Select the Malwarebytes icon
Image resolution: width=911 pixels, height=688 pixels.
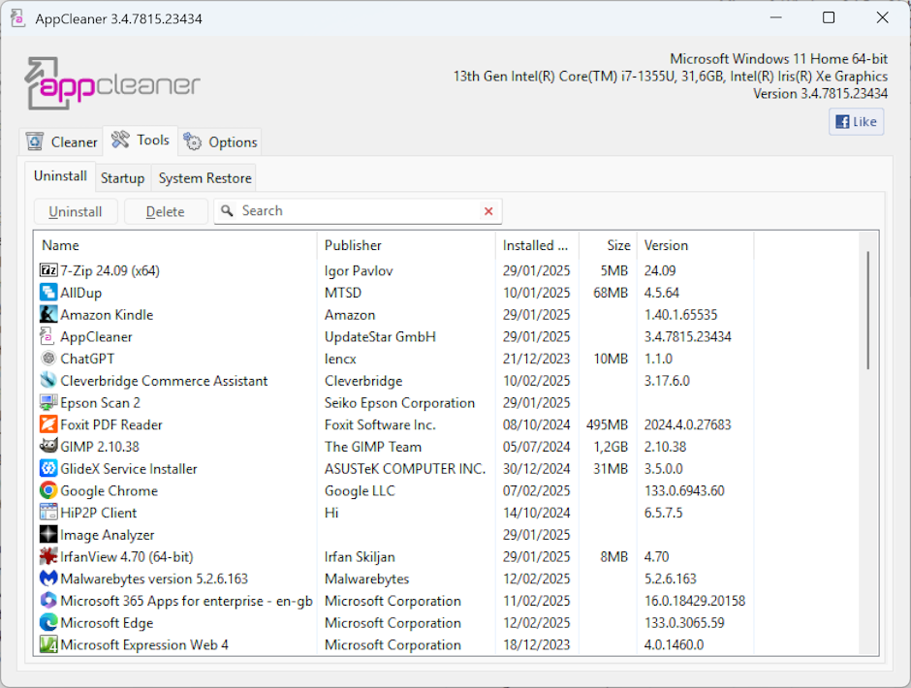pos(48,579)
